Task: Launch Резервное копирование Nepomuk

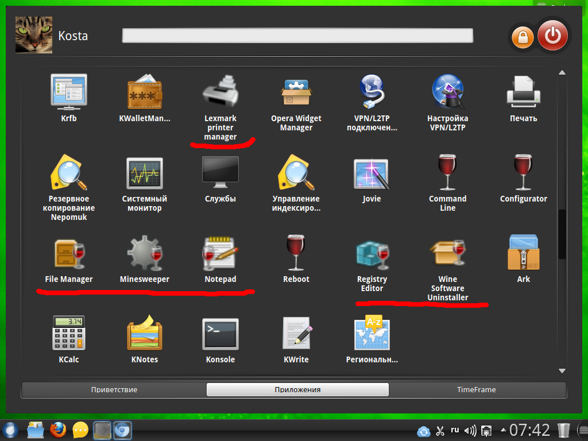Action: pos(69,172)
